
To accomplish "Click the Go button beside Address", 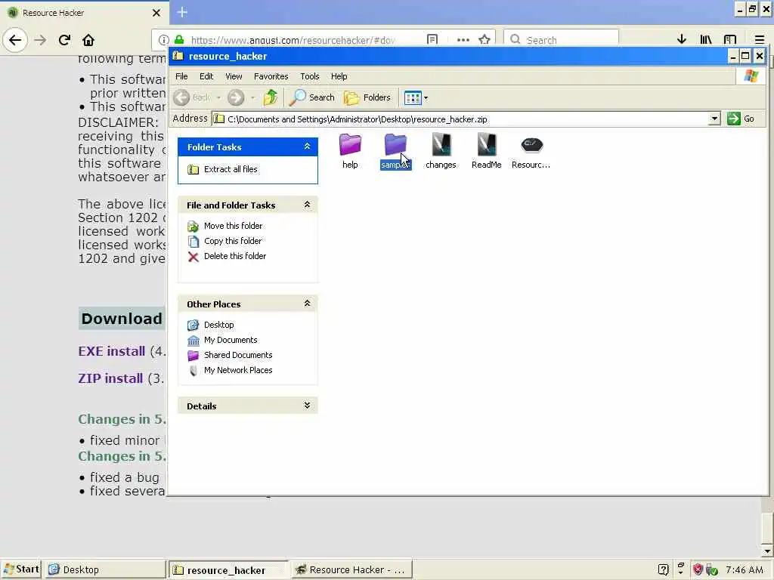I will pos(741,119).
